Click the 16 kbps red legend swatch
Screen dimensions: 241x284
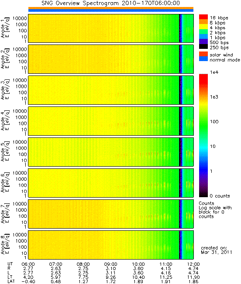pos(203,17)
